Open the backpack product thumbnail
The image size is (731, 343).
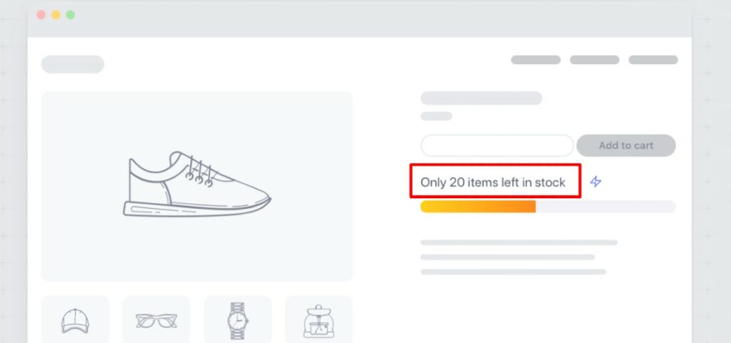coord(318,319)
